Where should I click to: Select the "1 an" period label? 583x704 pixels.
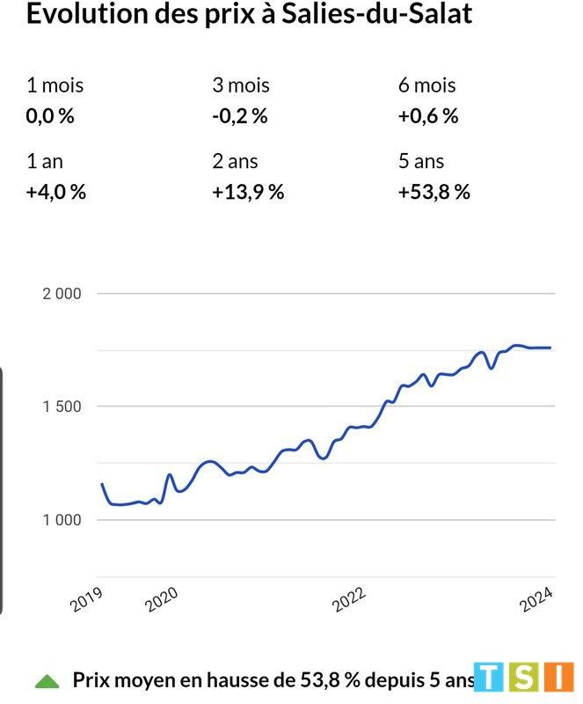pos(46,161)
